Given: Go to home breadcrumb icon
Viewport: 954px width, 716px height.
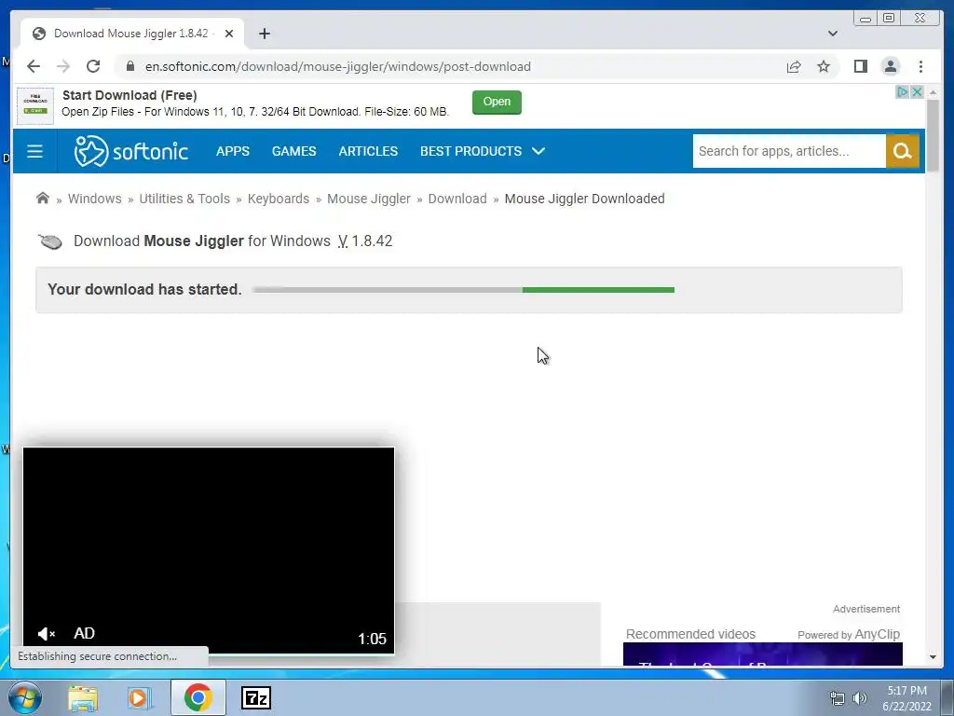Looking at the screenshot, I should [43, 198].
